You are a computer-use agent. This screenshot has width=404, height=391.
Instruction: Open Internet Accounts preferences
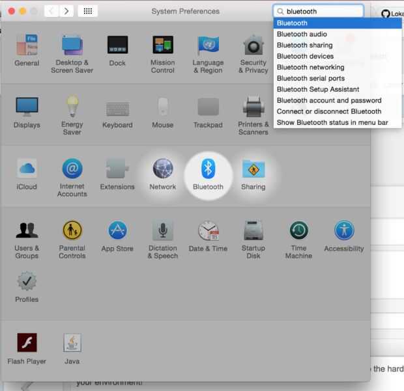click(72, 178)
